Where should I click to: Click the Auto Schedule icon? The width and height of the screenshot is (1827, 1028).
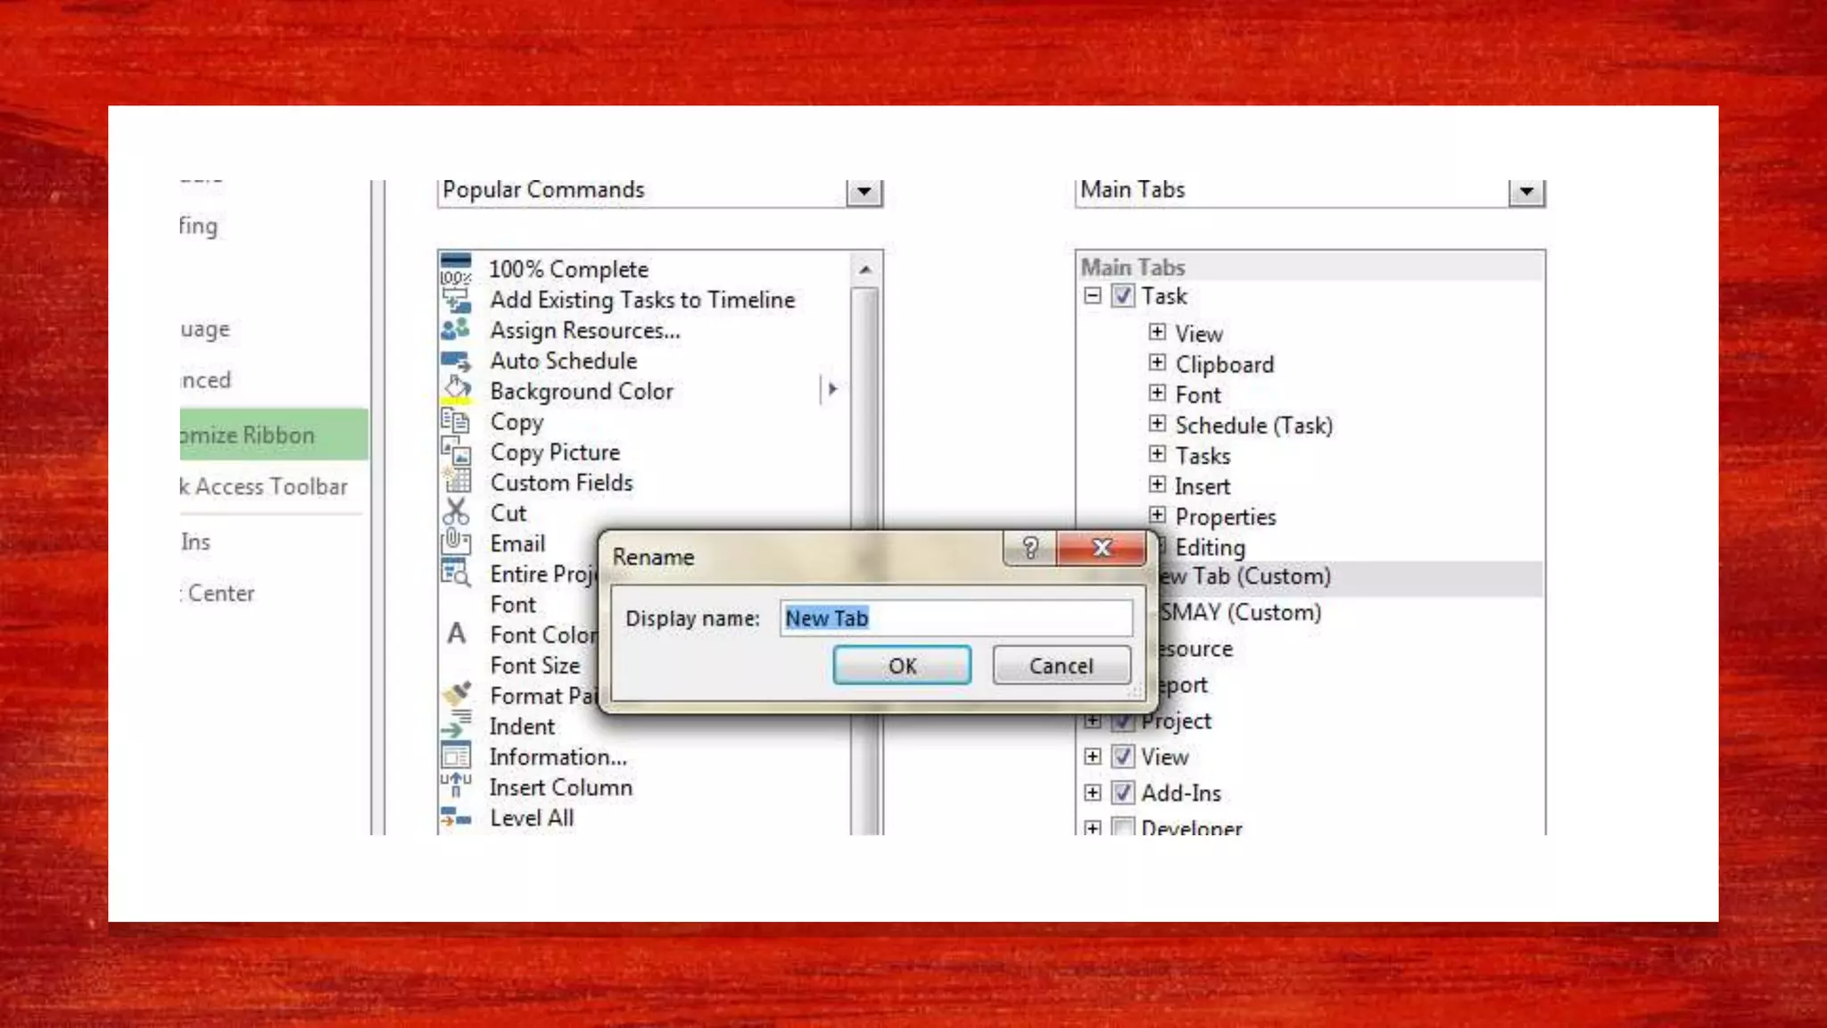click(456, 361)
